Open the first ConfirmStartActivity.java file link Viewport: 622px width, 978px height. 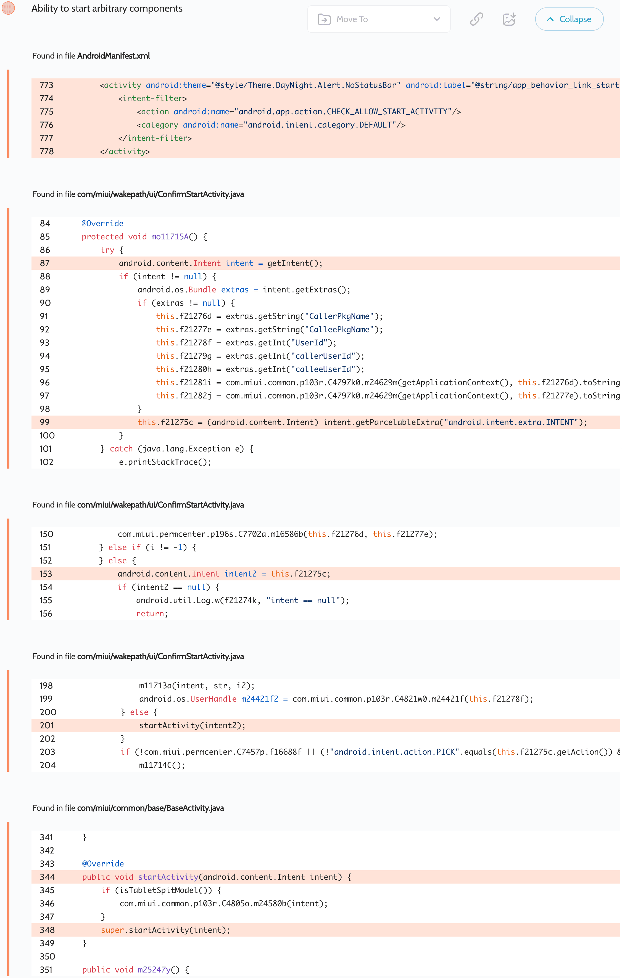(160, 194)
